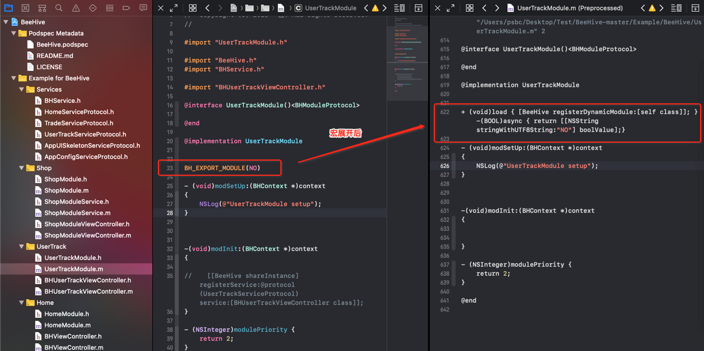Screen dimensions: 704x351
Task: Click warning indicator in left editor jump bar
Action: tap(375, 8)
